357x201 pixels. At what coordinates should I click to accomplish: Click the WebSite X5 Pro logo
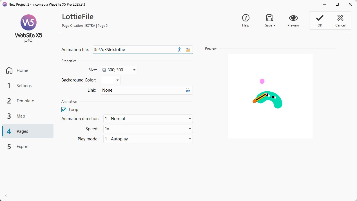[x=28, y=28]
